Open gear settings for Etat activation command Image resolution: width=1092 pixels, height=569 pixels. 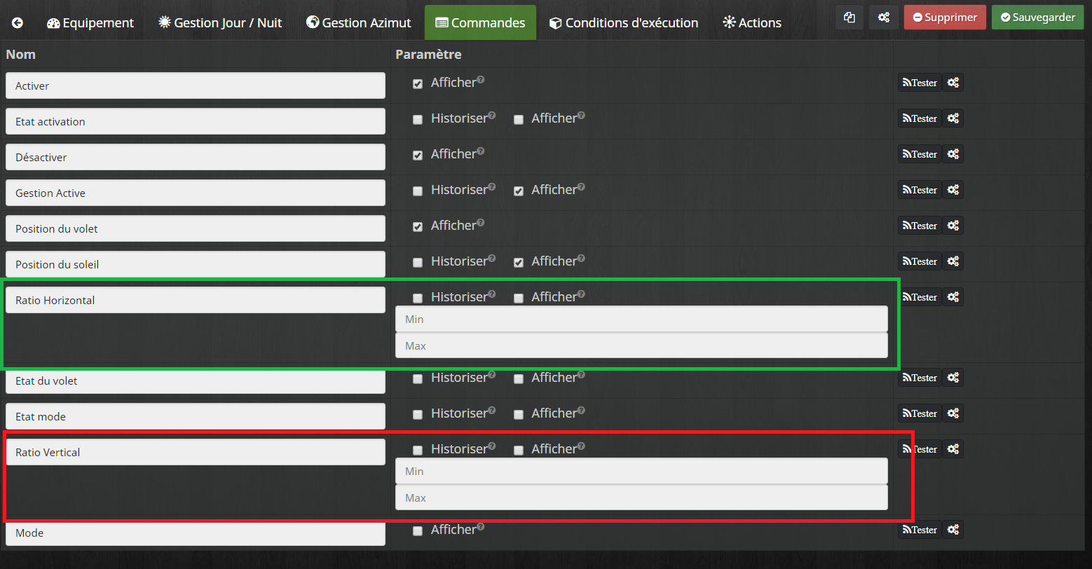(953, 118)
